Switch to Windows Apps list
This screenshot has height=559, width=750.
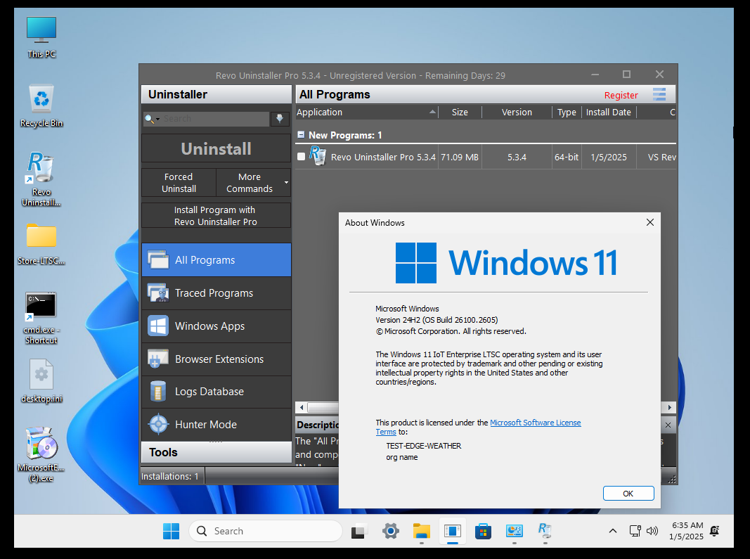coord(216,326)
